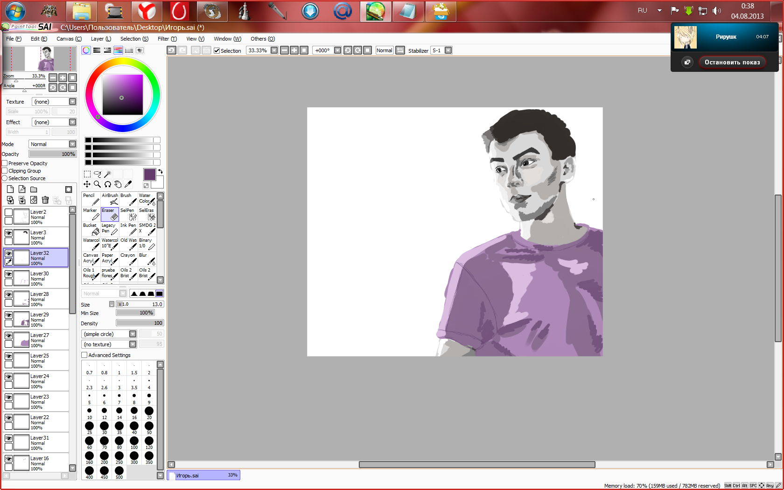Activate the lasso selection tool
The width and height of the screenshot is (784, 490).
[x=98, y=174]
